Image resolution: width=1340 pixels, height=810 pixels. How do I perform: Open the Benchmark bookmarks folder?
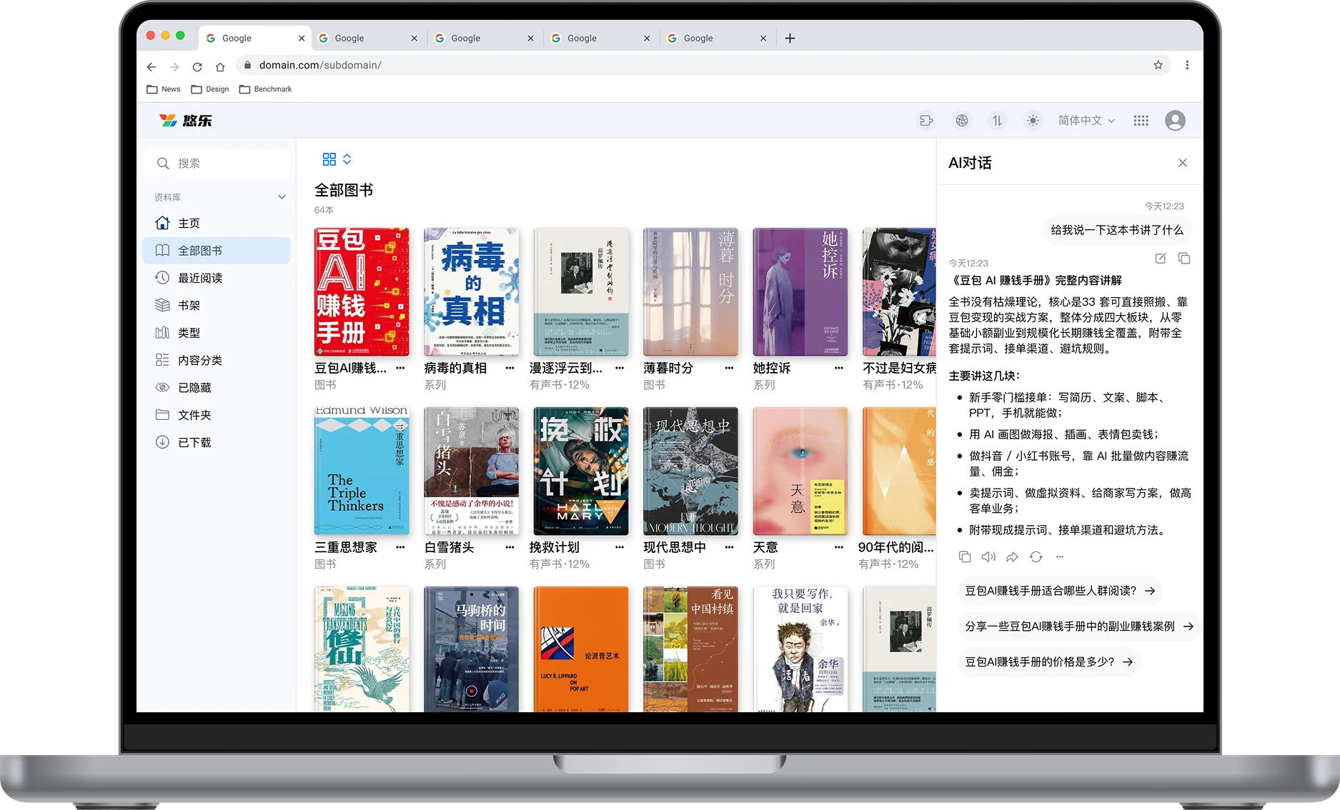265,89
